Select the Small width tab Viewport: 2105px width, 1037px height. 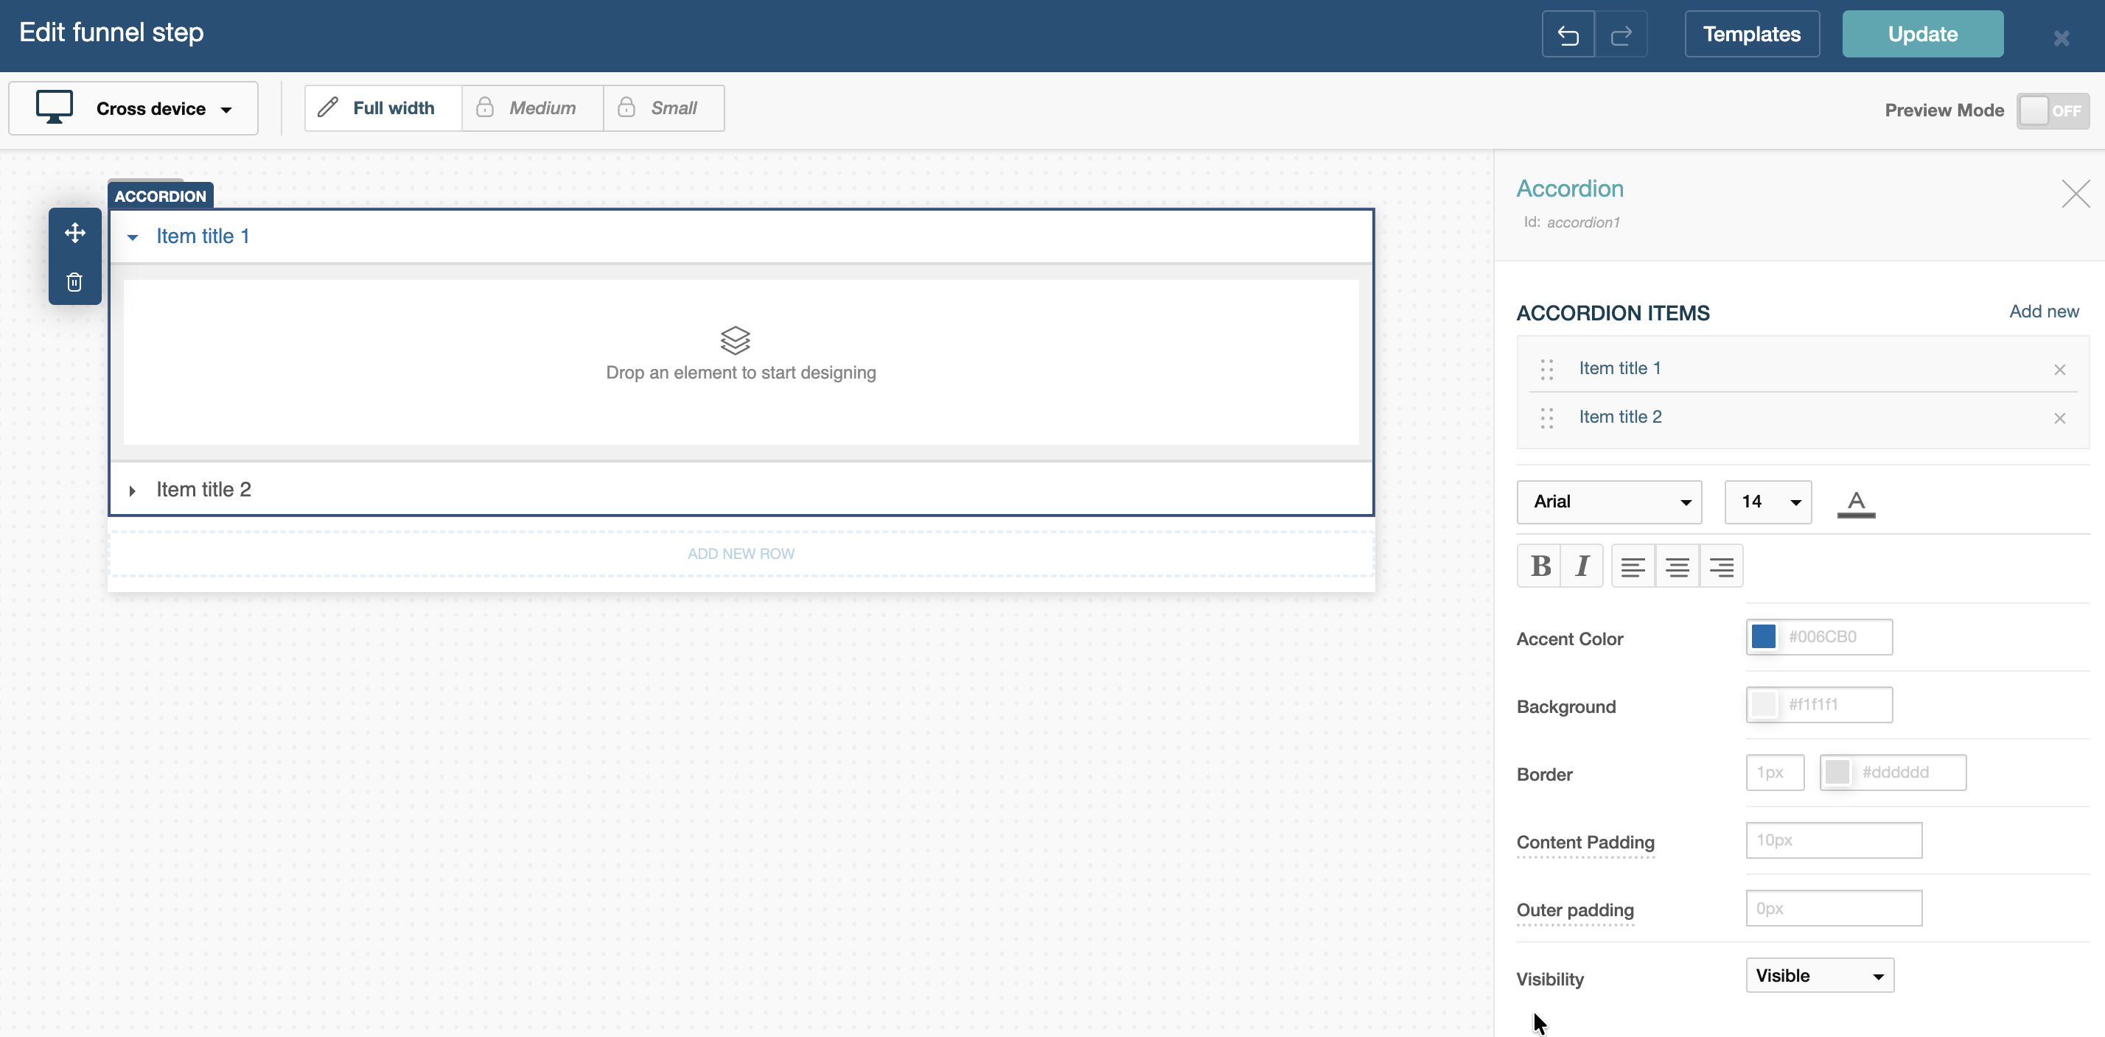pos(663,108)
